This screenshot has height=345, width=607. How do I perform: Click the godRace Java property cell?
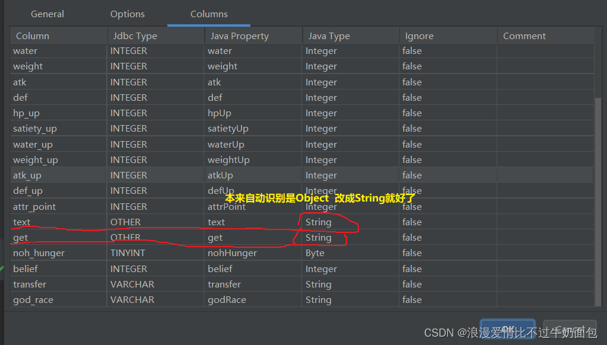click(x=253, y=300)
